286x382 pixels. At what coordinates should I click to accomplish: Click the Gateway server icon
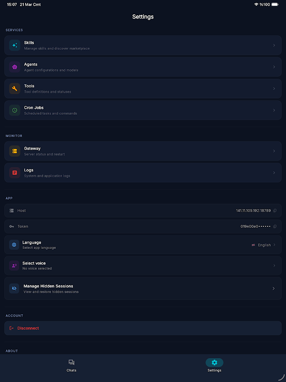[x=15, y=151]
